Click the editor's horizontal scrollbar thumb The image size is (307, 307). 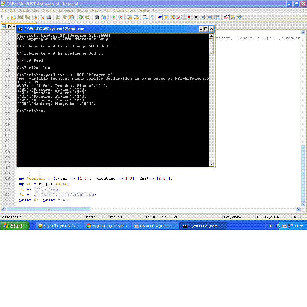pyautogui.click(x=49, y=209)
